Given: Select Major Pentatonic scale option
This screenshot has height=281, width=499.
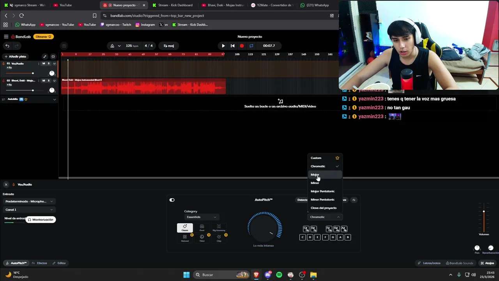Looking at the screenshot, I should pos(325,191).
